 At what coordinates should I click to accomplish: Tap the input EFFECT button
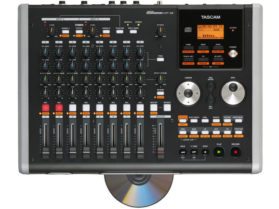(x=79, y=32)
